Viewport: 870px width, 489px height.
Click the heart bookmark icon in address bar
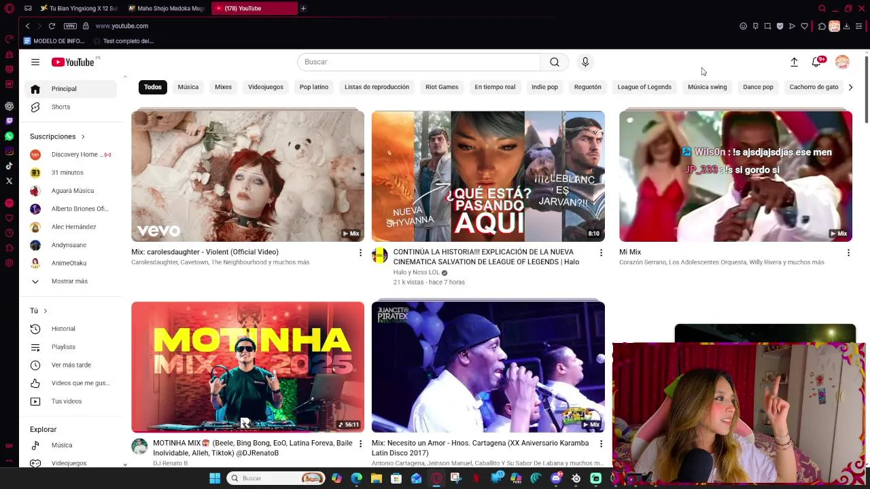click(x=804, y=26)
